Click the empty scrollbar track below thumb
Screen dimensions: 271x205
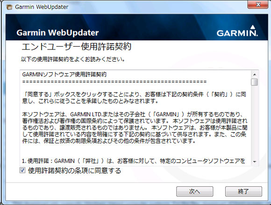click(x=254, y=122)
